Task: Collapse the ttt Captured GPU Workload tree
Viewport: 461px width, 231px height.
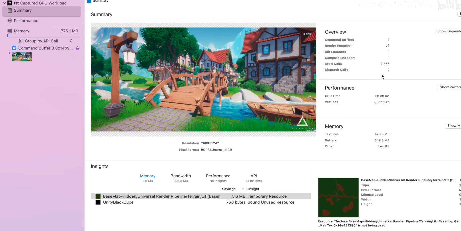Action: [4, 3]
